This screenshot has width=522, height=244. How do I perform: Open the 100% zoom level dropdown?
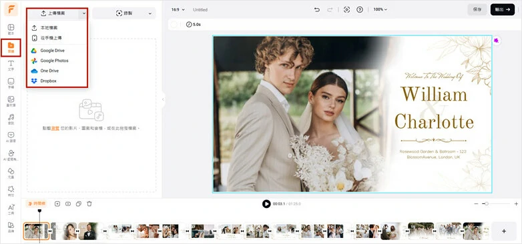380,9
